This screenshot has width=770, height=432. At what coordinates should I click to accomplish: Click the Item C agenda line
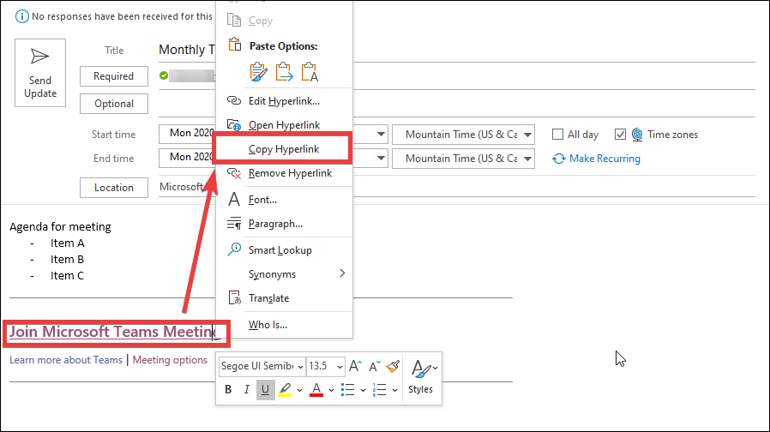click(67, 276)
